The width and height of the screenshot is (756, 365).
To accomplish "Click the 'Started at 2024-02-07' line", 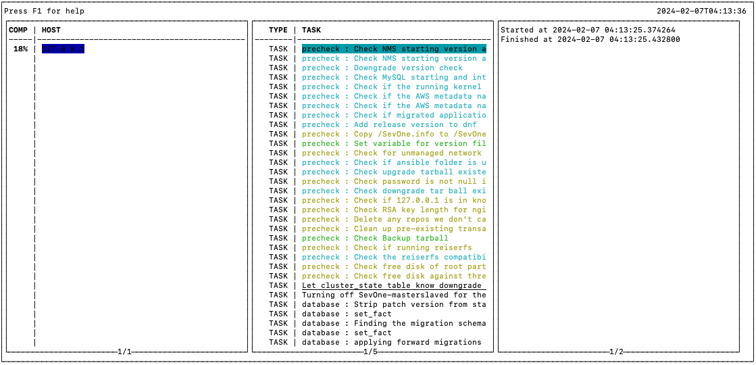I will point(588,30).
